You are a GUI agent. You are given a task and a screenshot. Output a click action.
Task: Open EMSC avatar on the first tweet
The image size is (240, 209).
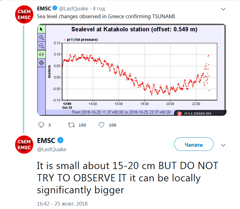point(24,14)
